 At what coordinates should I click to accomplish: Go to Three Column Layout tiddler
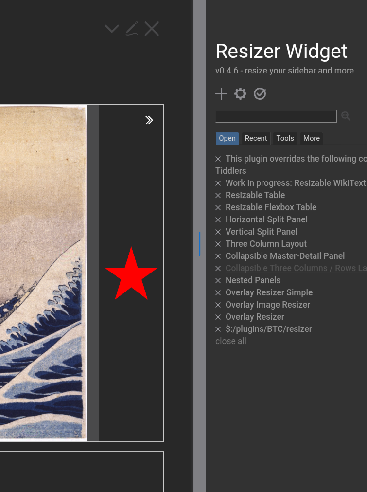[266, 244]
